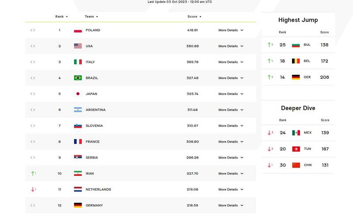Image resolution: width=353 pixels, height=217 pixels.
Task: Select the Serbia team name
Action: tap(92, 158)
